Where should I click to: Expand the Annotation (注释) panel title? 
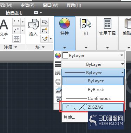pos(10,47)
